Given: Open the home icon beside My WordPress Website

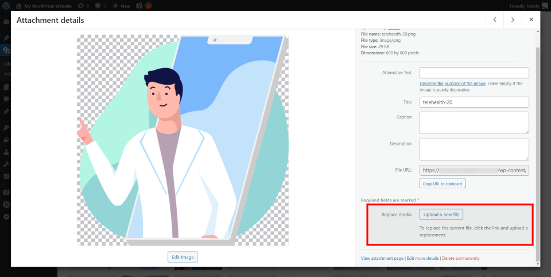Looking at the screenshot, I should coord(19,6).
